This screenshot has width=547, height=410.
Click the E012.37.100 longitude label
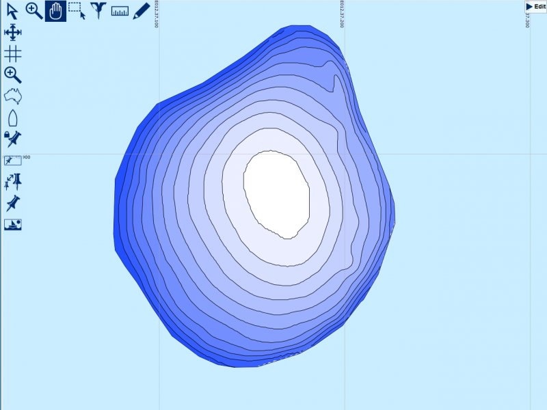point(156,14)
